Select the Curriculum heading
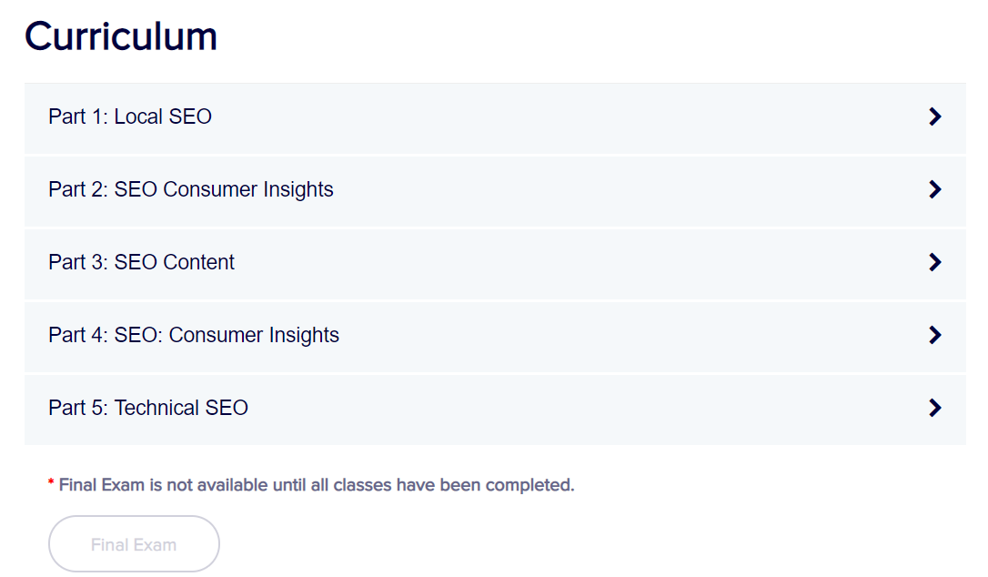Screen dimensions: 988x577 click(120, 35)
